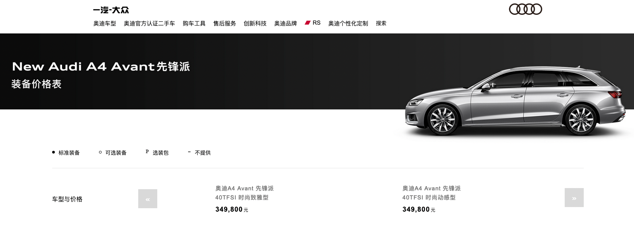Click the 搜索 search link
The image size is (634, 231).
click(381, 23)
